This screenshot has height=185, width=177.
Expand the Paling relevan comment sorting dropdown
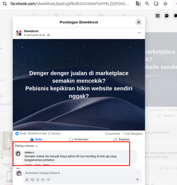(x=26, y=146)
